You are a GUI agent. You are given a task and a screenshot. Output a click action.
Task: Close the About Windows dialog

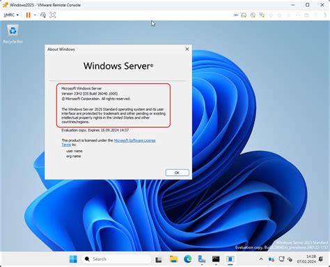[x=187, y=49]
